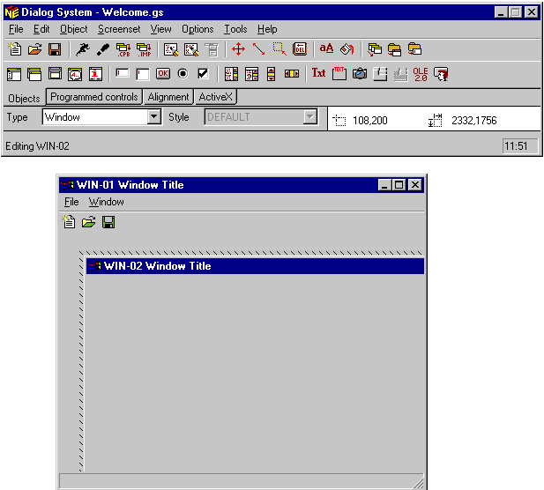Click the OLE 2.0 object icon
Screen dimensions: 544x490
tap(421, 74)
